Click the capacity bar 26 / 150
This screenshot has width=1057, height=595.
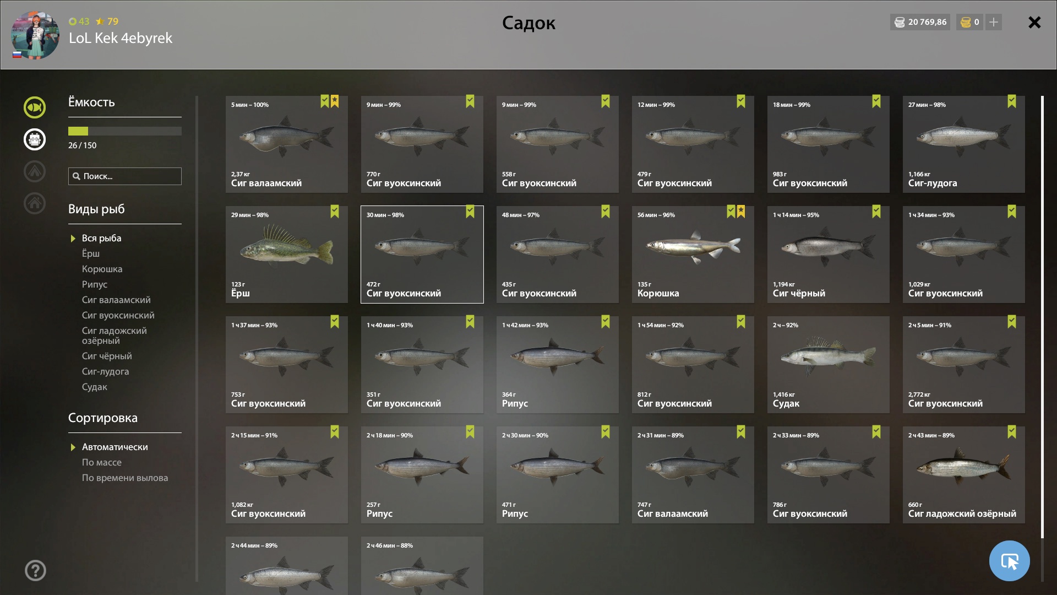click(125, 131)
